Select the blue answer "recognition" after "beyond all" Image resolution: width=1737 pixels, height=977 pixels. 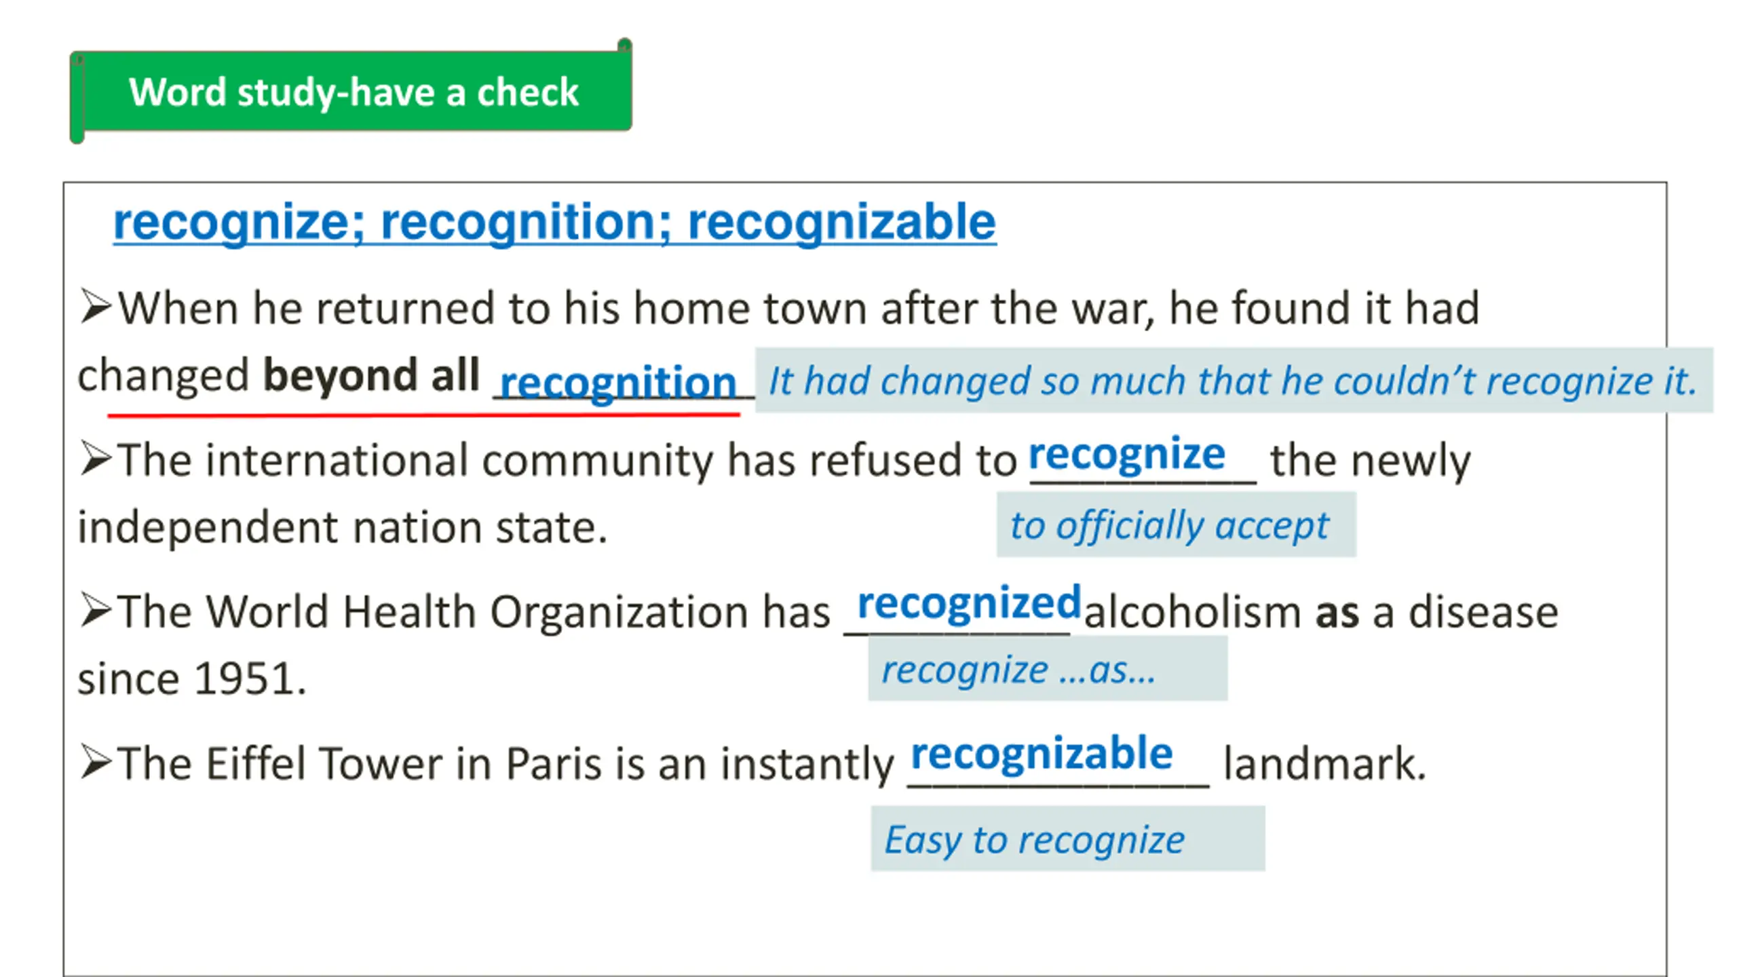pyautogui.click(x=617, y=382)
